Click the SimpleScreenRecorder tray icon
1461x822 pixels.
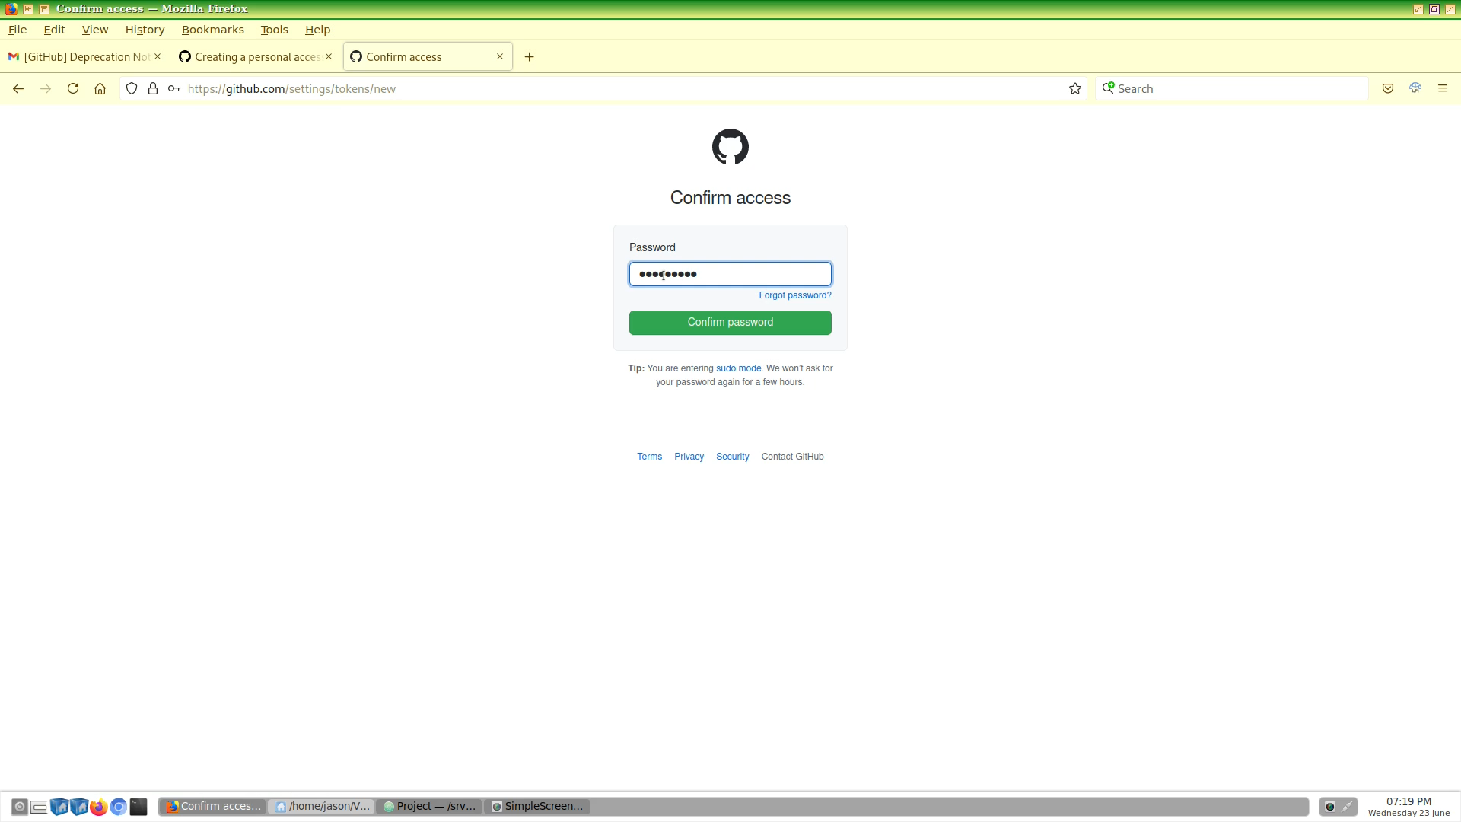click(1330, 807)
